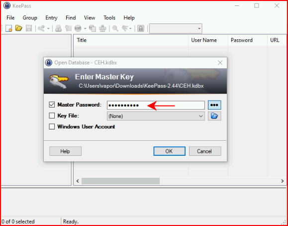
Task: Open the quick search combo box in the toolbar
Action: (x=176, y=28)
